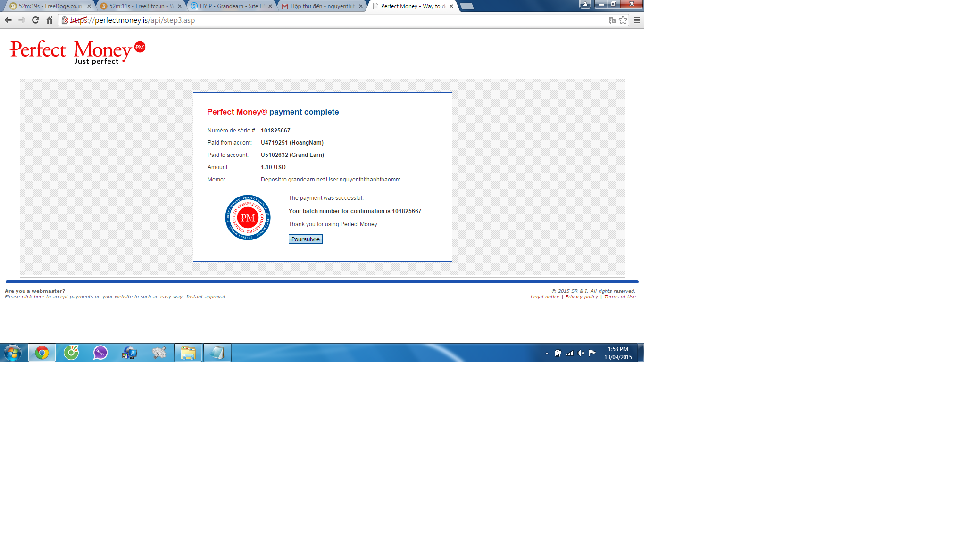Switch to the FreeDoge.co.in tab
This screenshot has height=543, width=966.
tap(47, 6)
